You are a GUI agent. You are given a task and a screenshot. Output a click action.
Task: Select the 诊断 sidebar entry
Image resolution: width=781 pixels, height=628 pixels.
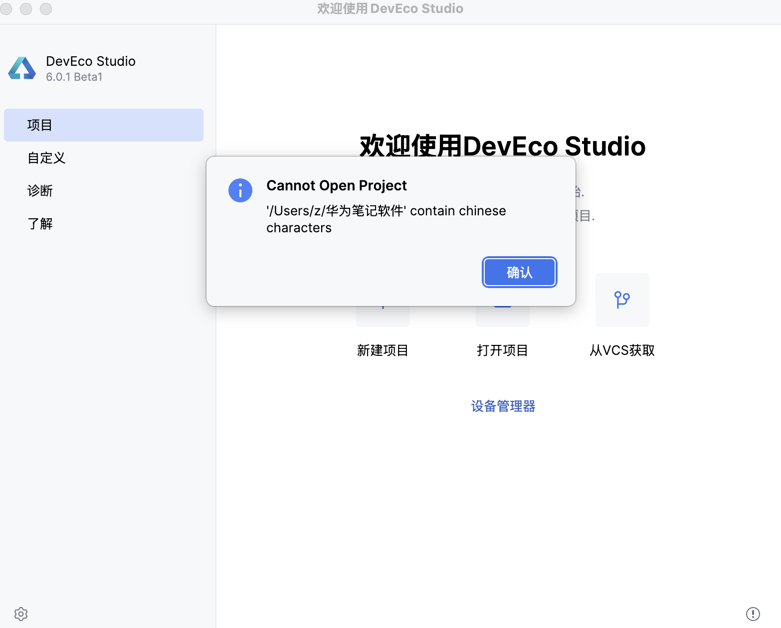pyautogui.click(x=40, y=190)
